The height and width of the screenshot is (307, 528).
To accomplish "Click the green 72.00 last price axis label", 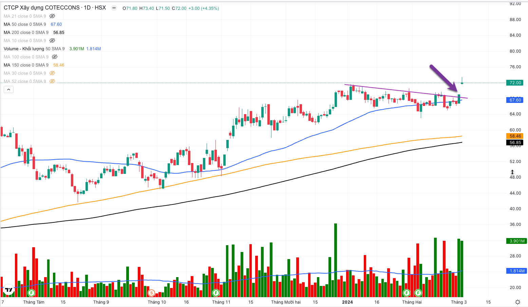I will (x=515, y=83).
